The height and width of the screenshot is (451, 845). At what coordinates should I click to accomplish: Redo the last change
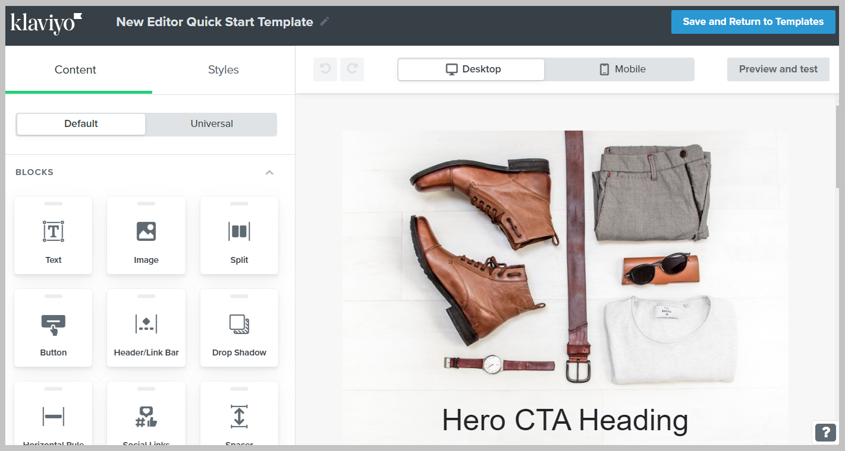[x=352, y=69]
